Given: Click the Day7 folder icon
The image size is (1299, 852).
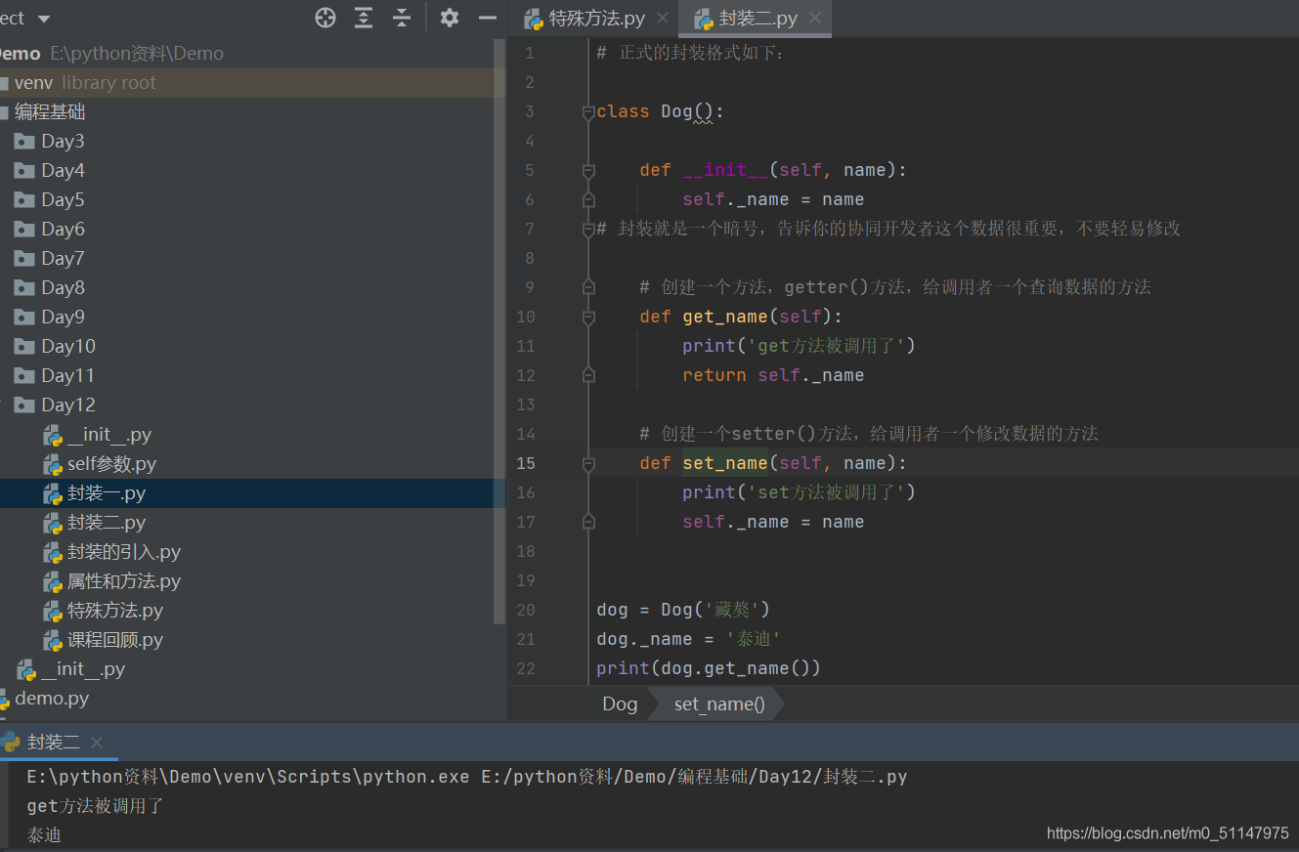Looking at the screenshot, I should pos(24,259).
